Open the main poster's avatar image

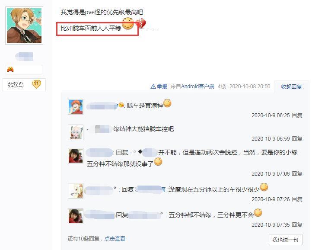(x=24, y=26)
